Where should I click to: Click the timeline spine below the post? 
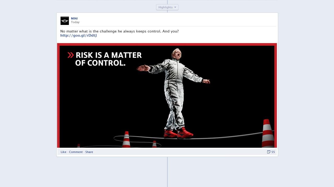[167, 172]
